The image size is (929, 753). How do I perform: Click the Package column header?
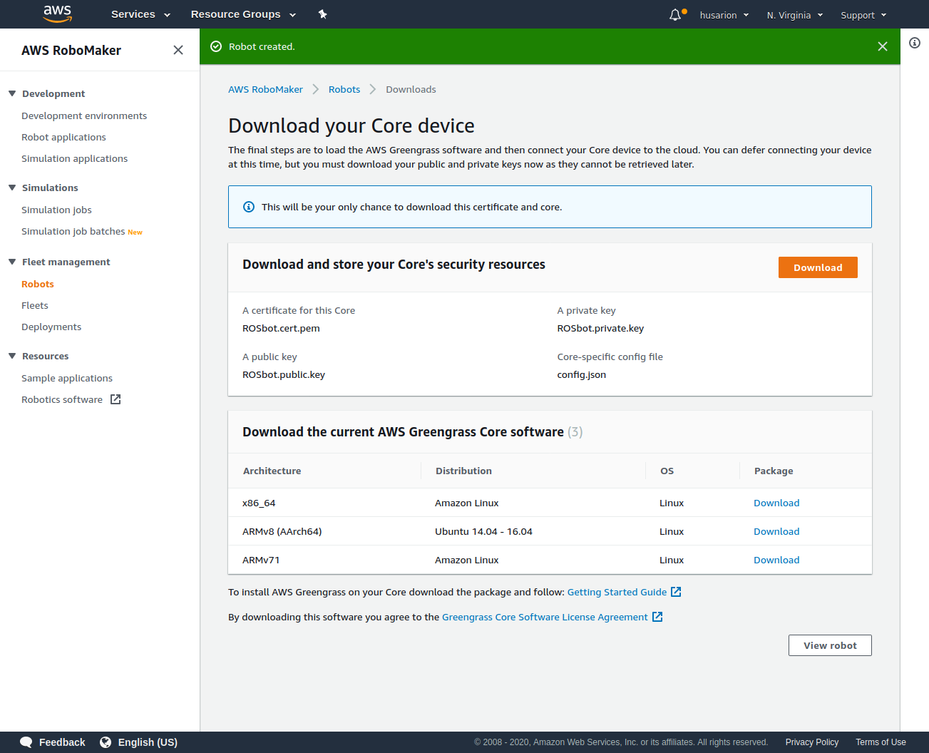(x=774, y=471)
